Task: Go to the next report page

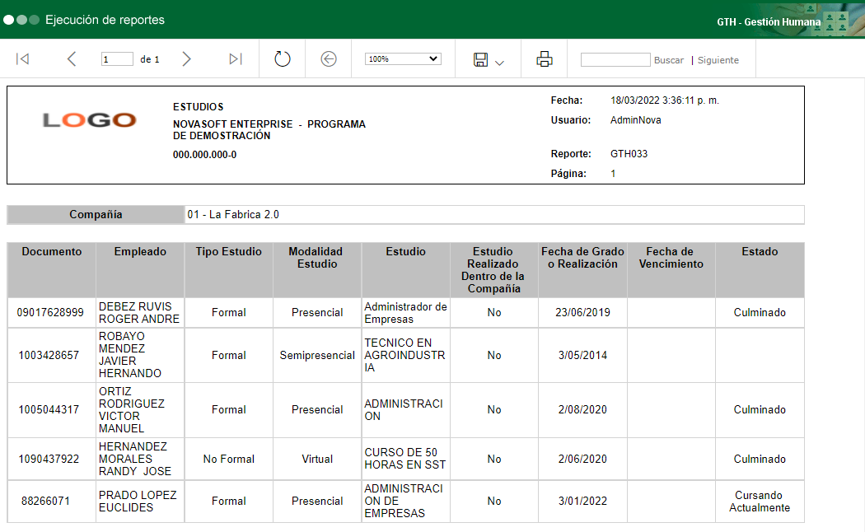Action: (x=186, y=59)
